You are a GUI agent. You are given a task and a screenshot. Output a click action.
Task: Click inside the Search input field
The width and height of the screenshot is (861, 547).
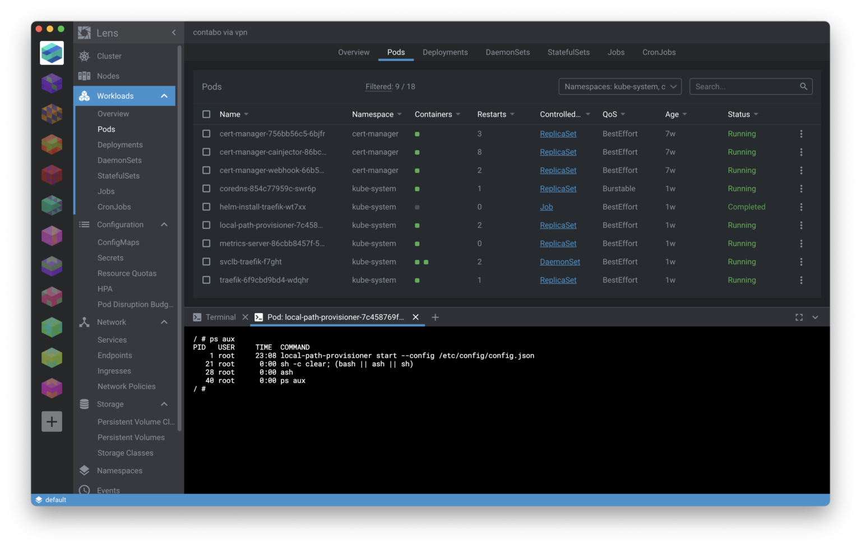pos(740,86)
